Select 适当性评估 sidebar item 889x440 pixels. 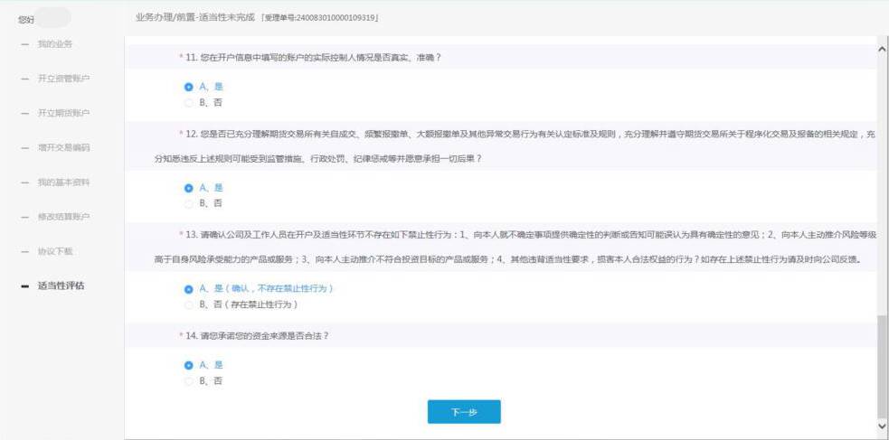click(x=61, y=286)
